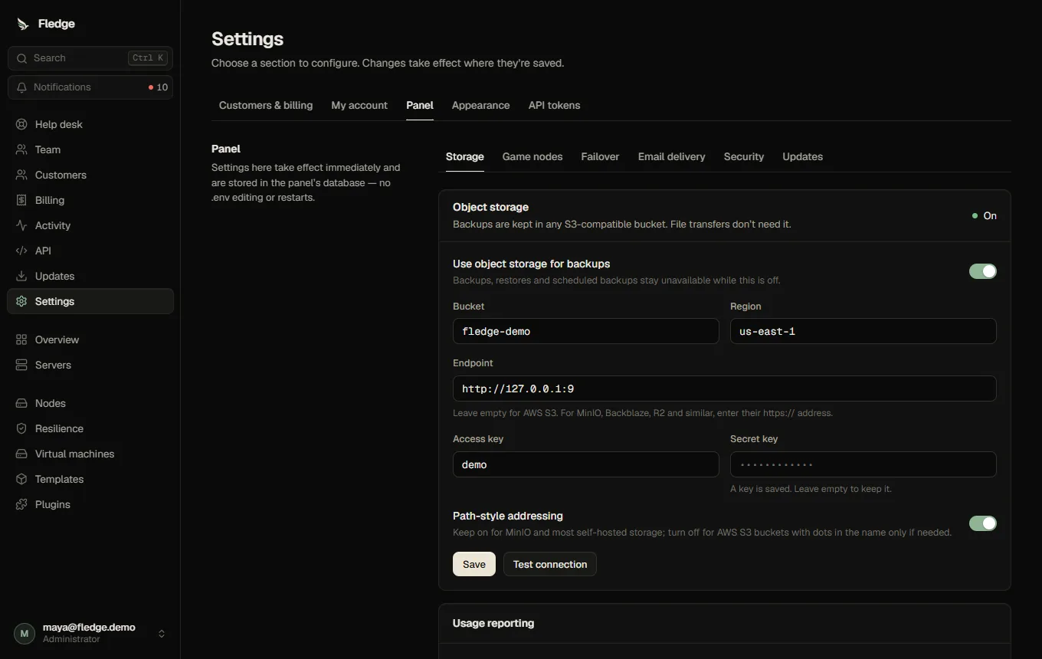
Task: Open the Updates subtab in Panel
Action: tap(802, 156)
